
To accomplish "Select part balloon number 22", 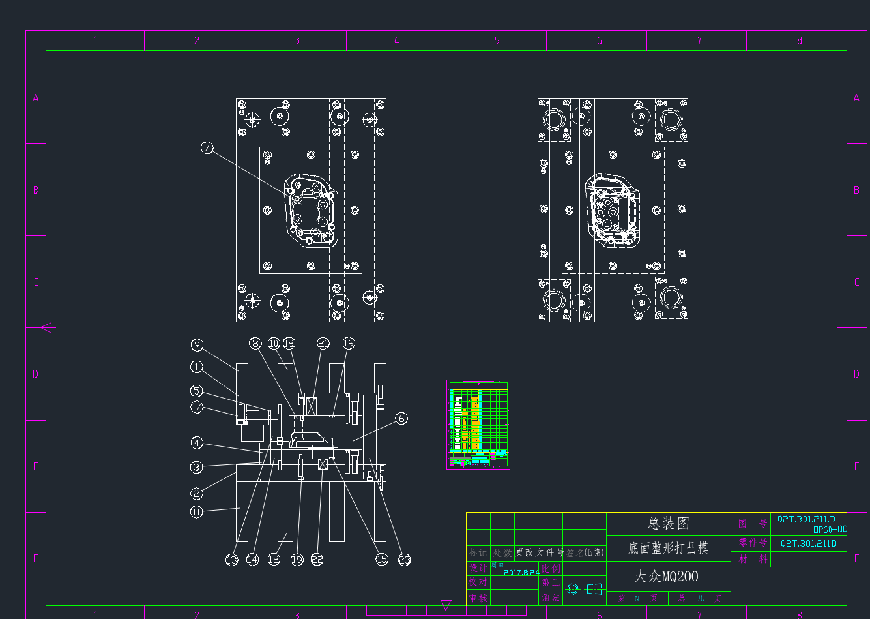I will tap(317, 560).
